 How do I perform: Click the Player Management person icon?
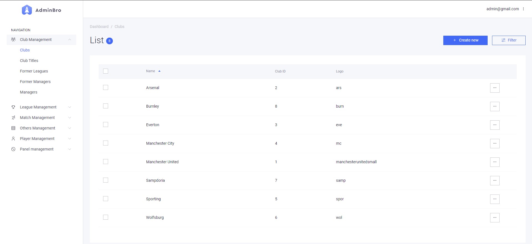pyautogui.click(x=13, y=139)
